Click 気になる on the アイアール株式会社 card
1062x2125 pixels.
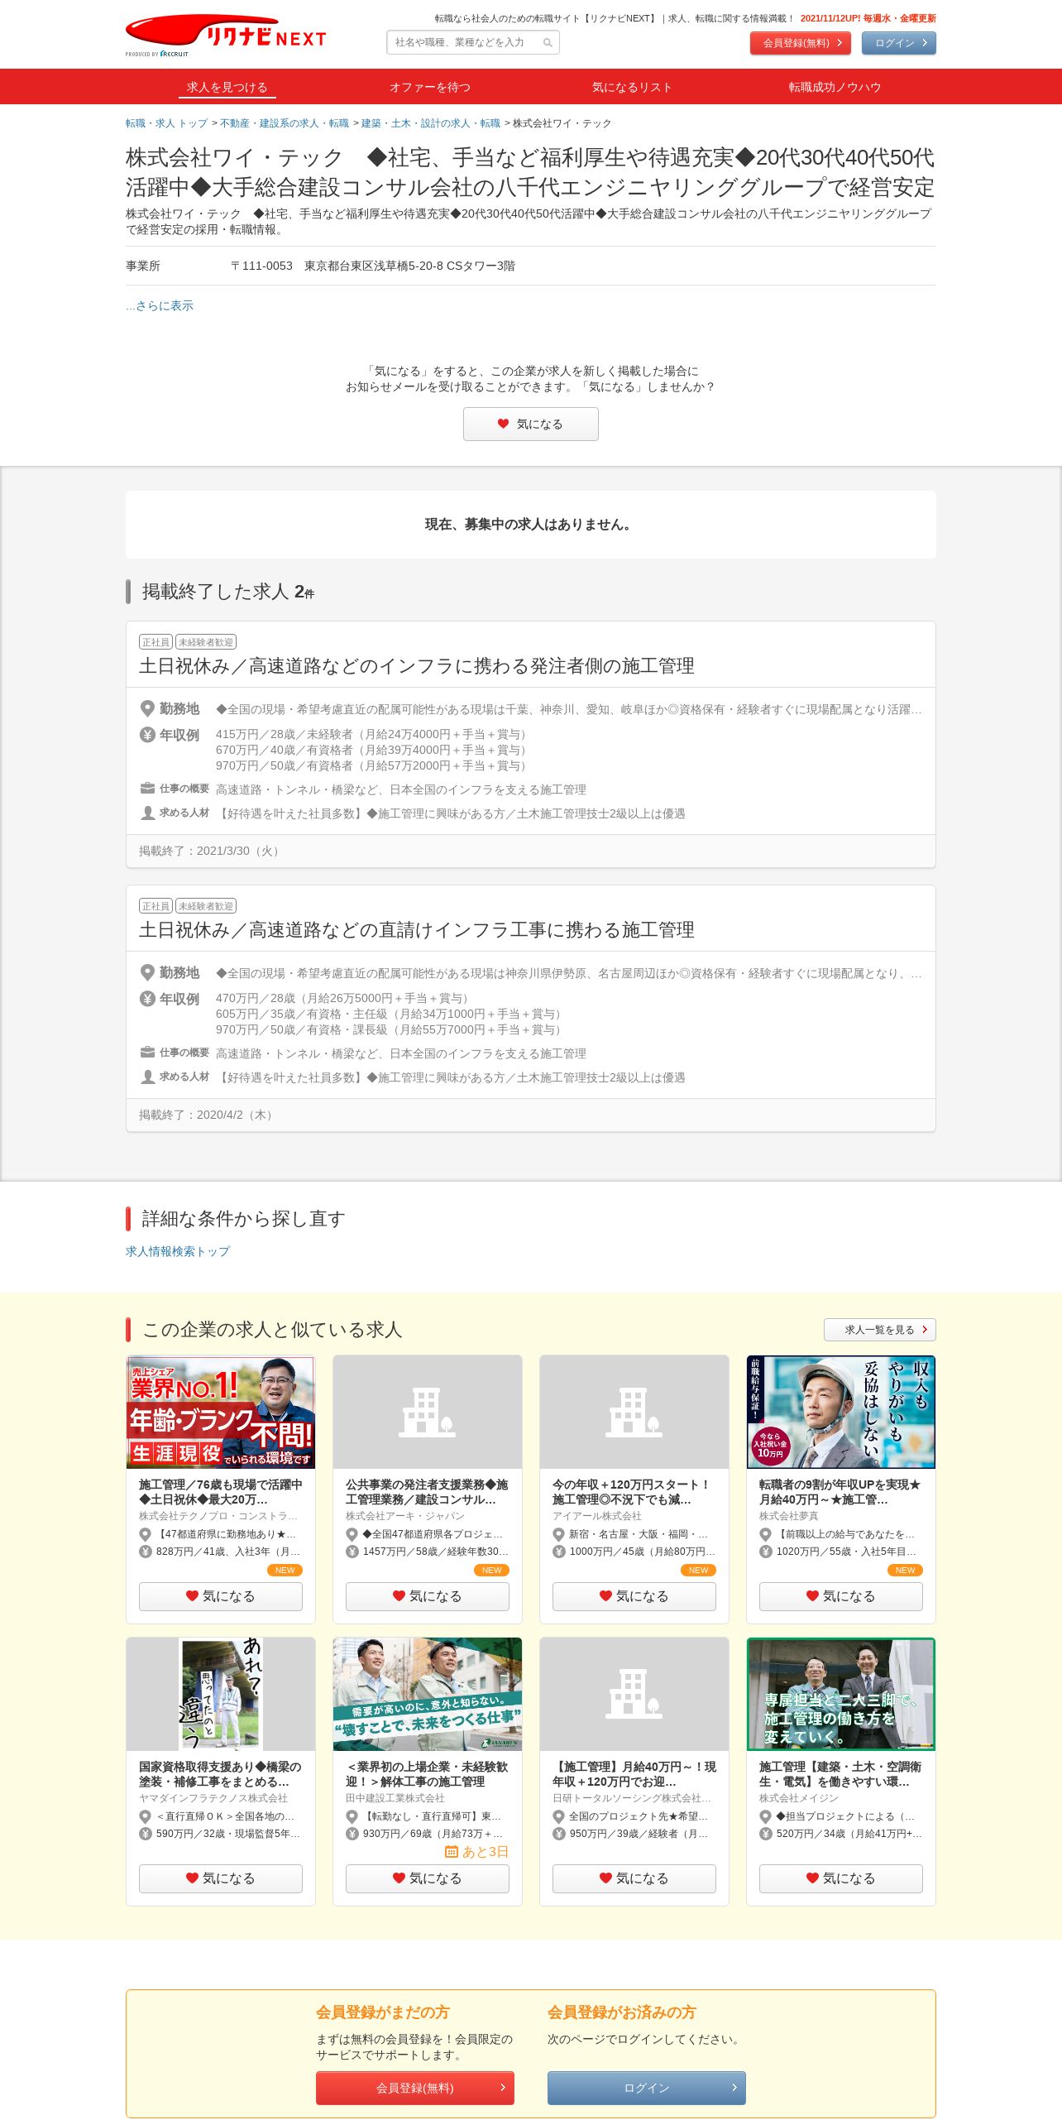(634, 1596)
